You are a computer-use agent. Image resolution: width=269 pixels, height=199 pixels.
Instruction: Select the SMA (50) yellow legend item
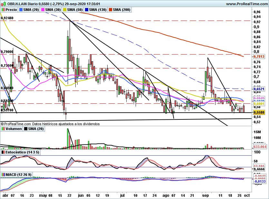click(72, 10)
